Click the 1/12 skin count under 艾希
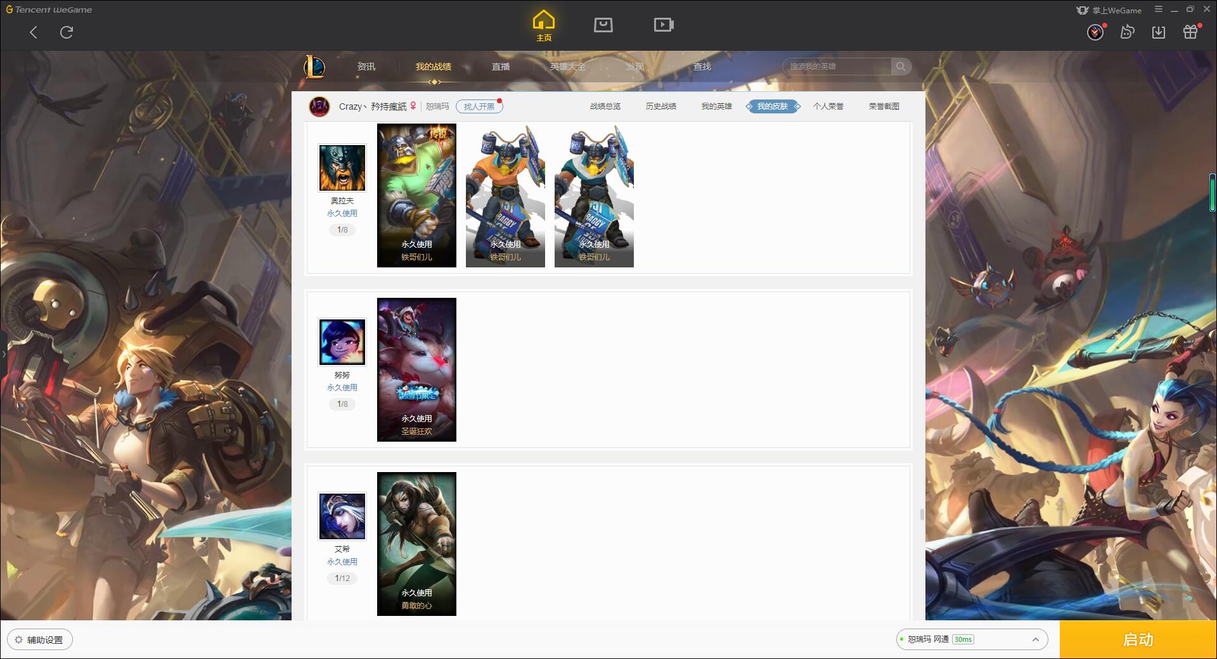Image resolution: width=1217 pixels, height=659 pixels. coord(342,579)
